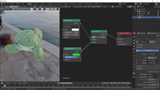
Task: Click the Add menu in node editor header
Action: pyautogui.click(x=85, y=7)
